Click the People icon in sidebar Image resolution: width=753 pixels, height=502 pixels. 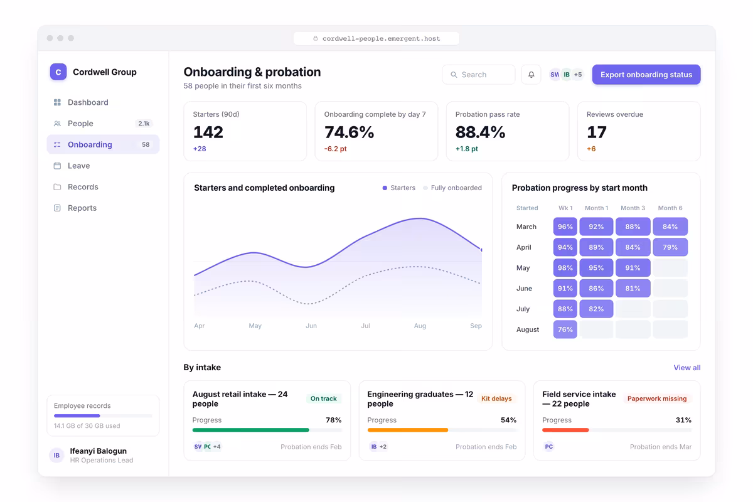point(57,124)
